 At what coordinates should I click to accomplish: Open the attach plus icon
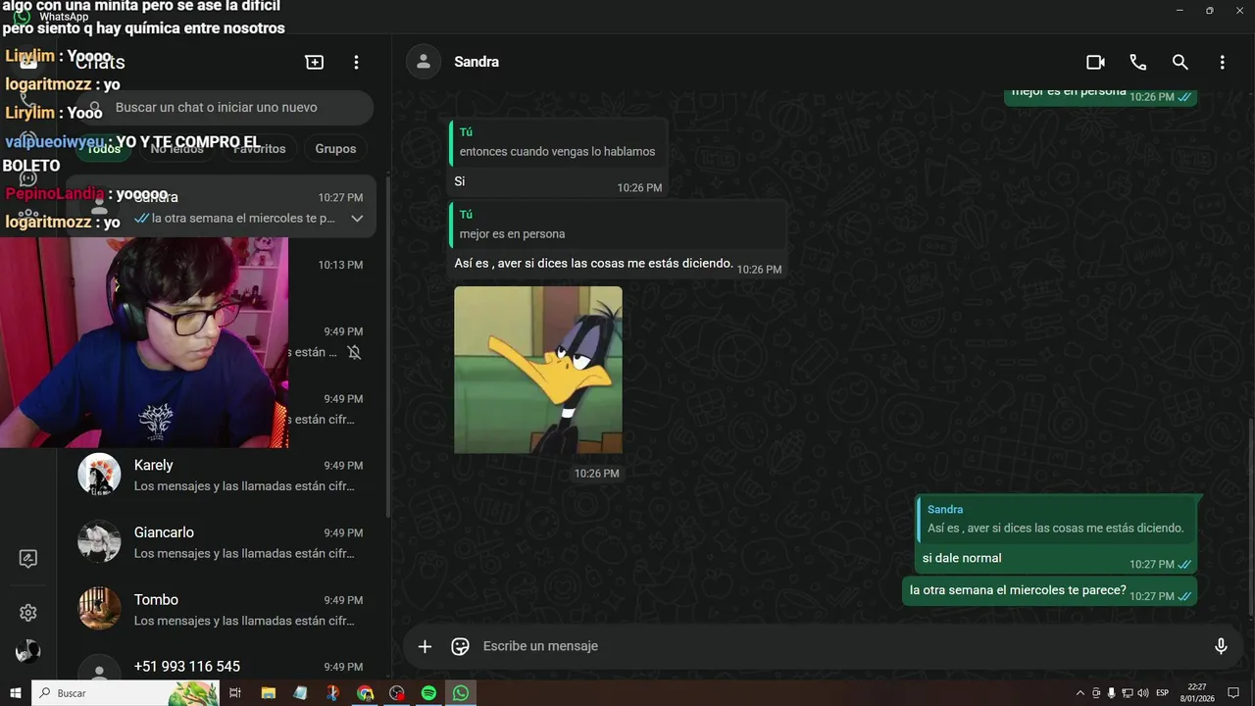tap(425, 646)
